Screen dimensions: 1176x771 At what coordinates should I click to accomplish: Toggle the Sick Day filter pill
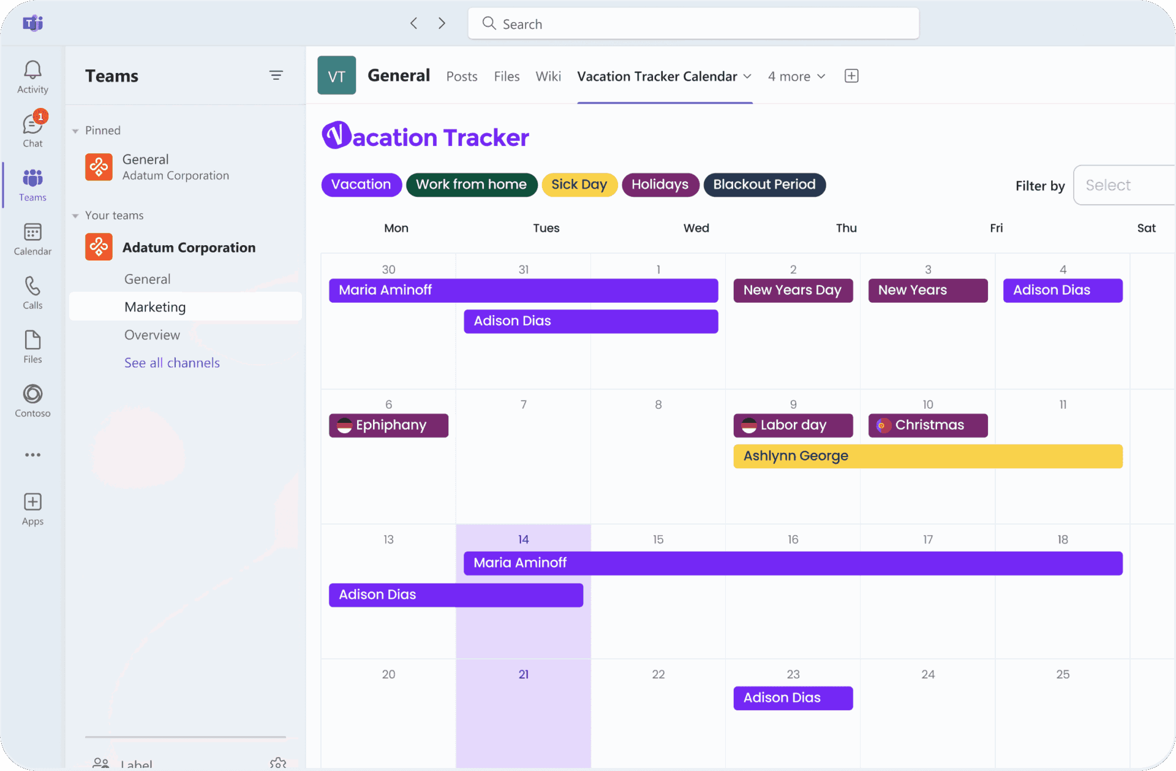pos(579,184)
